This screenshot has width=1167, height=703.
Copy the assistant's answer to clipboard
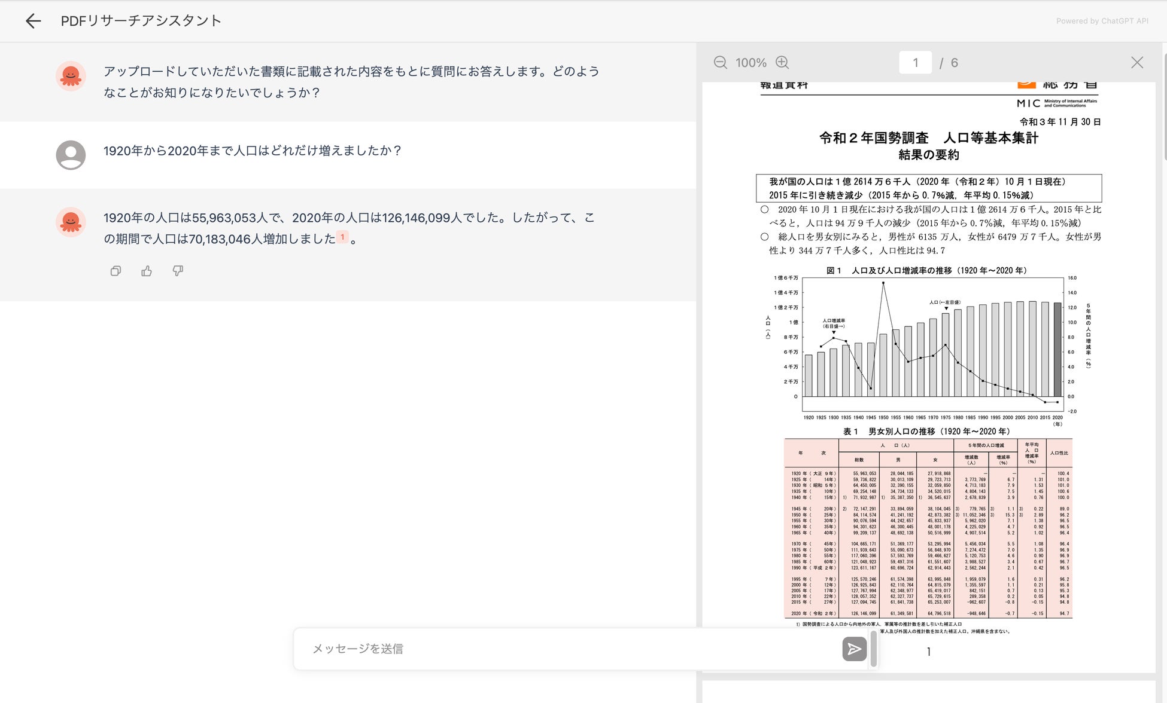coord(116,271)
